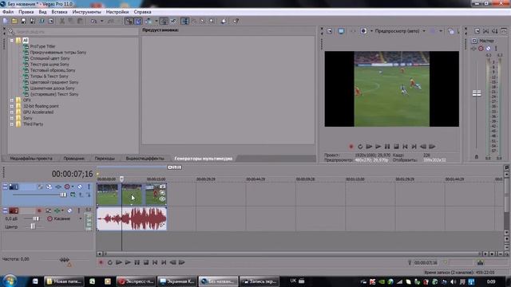Open the Auto Ripple dropdown arrow
The image size is (511, 287).
coord(156,22)
